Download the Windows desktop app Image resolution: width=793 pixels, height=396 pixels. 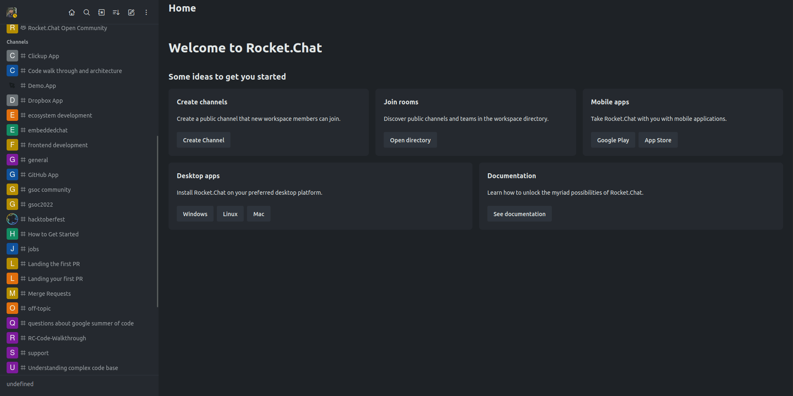click(195, 214)
